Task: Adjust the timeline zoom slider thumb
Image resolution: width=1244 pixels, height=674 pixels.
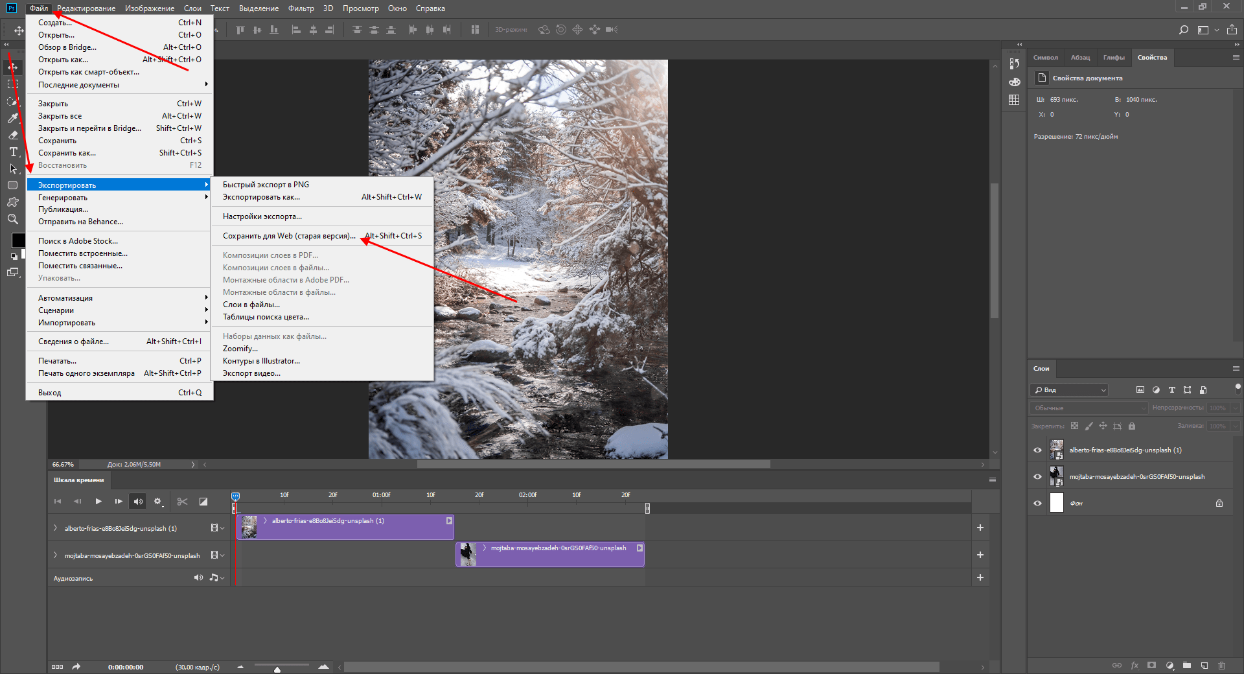Action: pos(277,669)
